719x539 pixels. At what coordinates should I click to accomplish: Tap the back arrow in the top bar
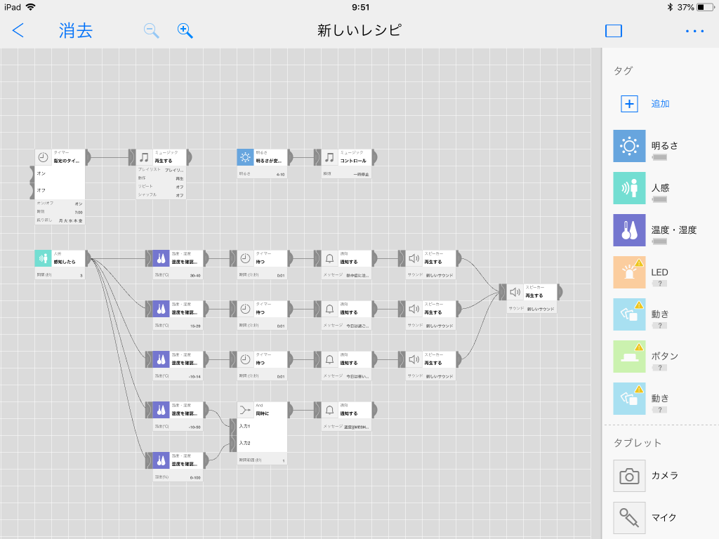pyautogui.click(x=18, y=31)
